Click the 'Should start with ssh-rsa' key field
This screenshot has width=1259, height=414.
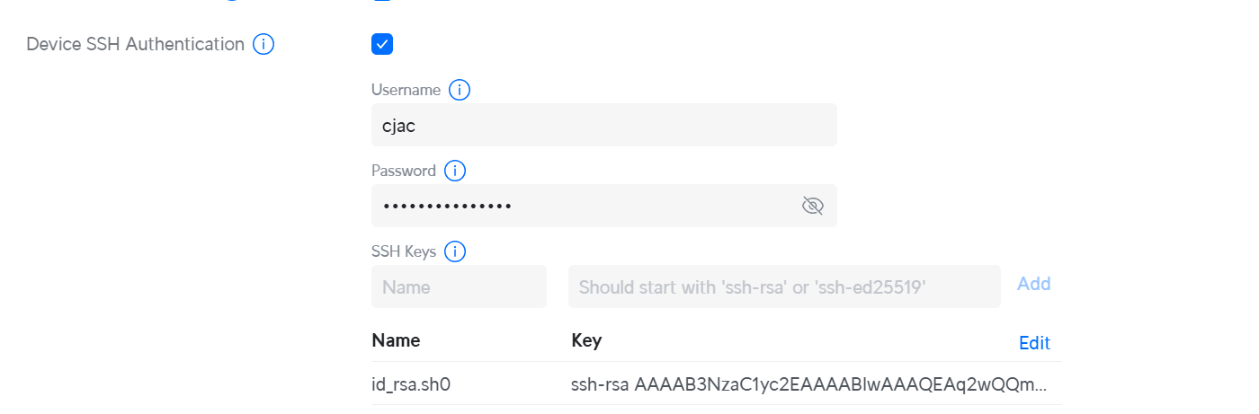[x=784, y=286]
